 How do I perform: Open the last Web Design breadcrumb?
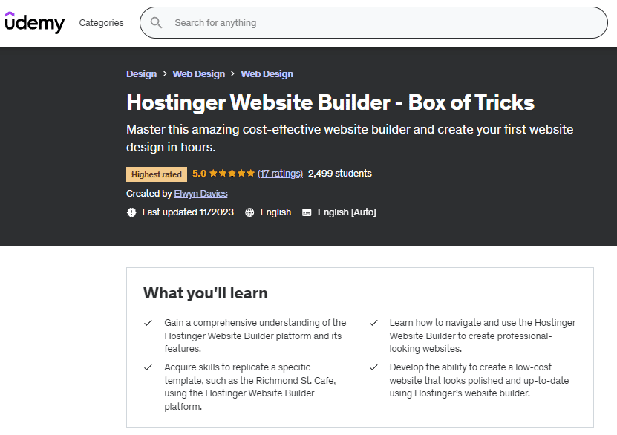[267, 74]
